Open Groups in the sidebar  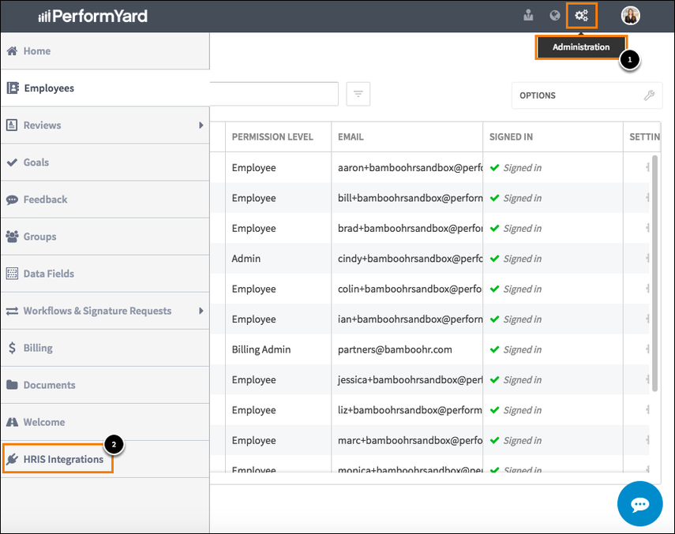[x=105, y=237]
